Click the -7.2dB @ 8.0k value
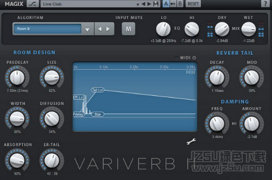The image size is (272, 180). click(x=192, y=41)
